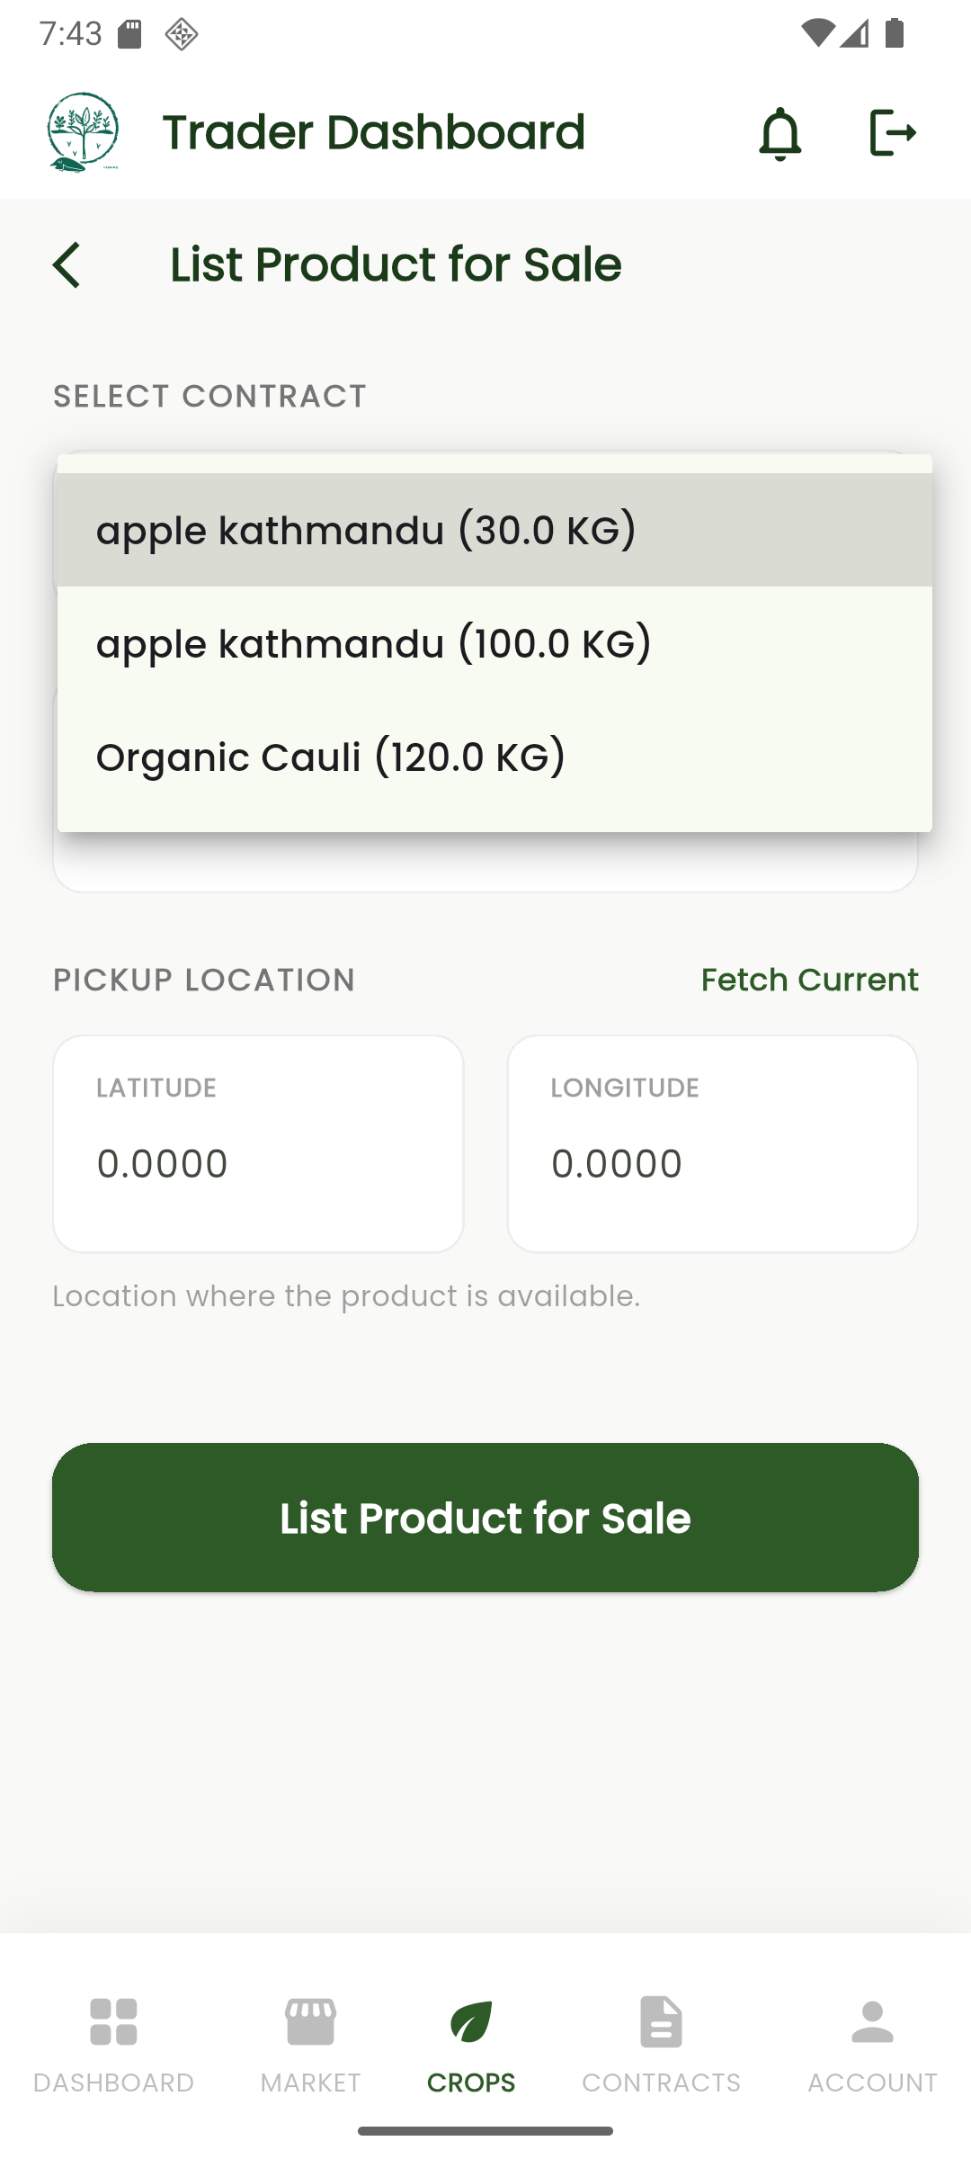Tap the Fetch Current link

click(809, 980)
